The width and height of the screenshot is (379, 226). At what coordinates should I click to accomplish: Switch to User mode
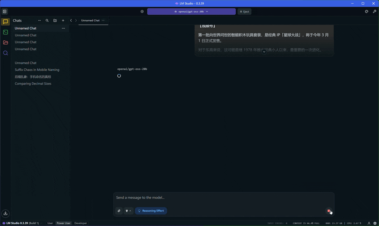click(50, 223)
